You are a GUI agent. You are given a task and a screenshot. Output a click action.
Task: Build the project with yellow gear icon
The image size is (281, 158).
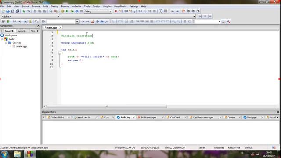coord(62,11)
